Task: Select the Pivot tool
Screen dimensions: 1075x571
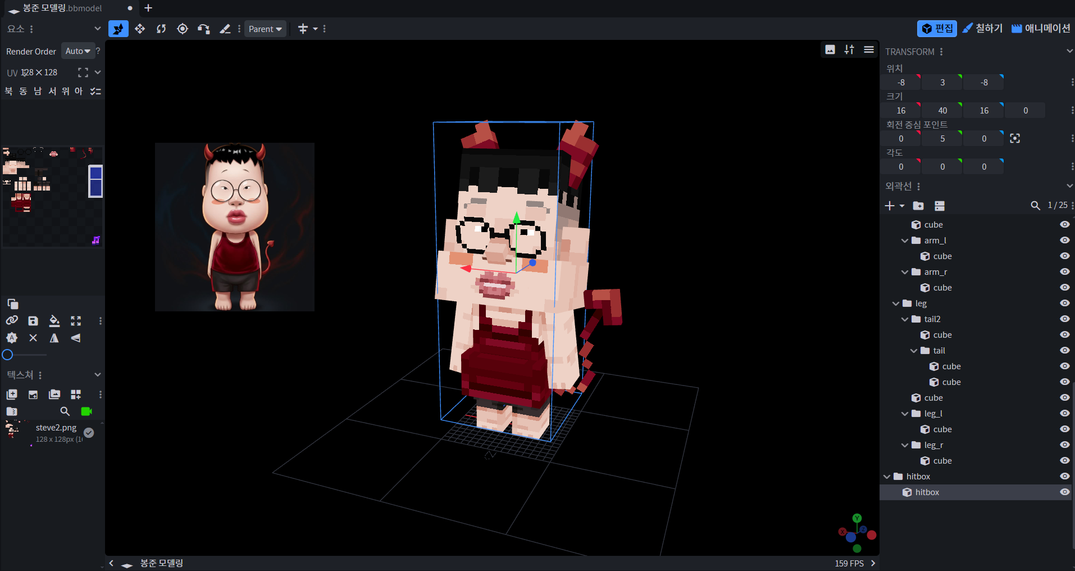Action: 183,29
